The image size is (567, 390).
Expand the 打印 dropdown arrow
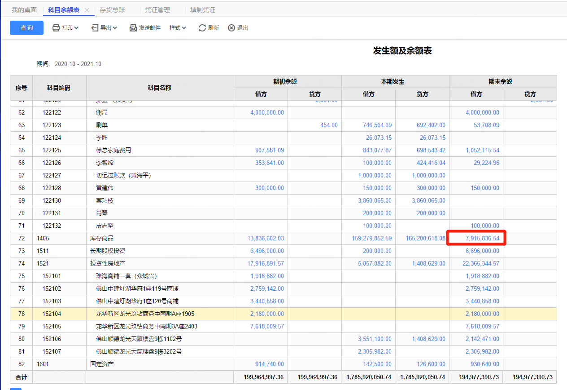(x=76, y=28)
